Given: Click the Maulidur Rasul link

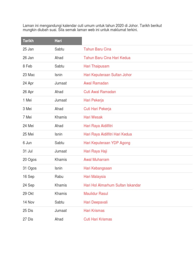Looking at the screenshot, I should click(96, 194).
